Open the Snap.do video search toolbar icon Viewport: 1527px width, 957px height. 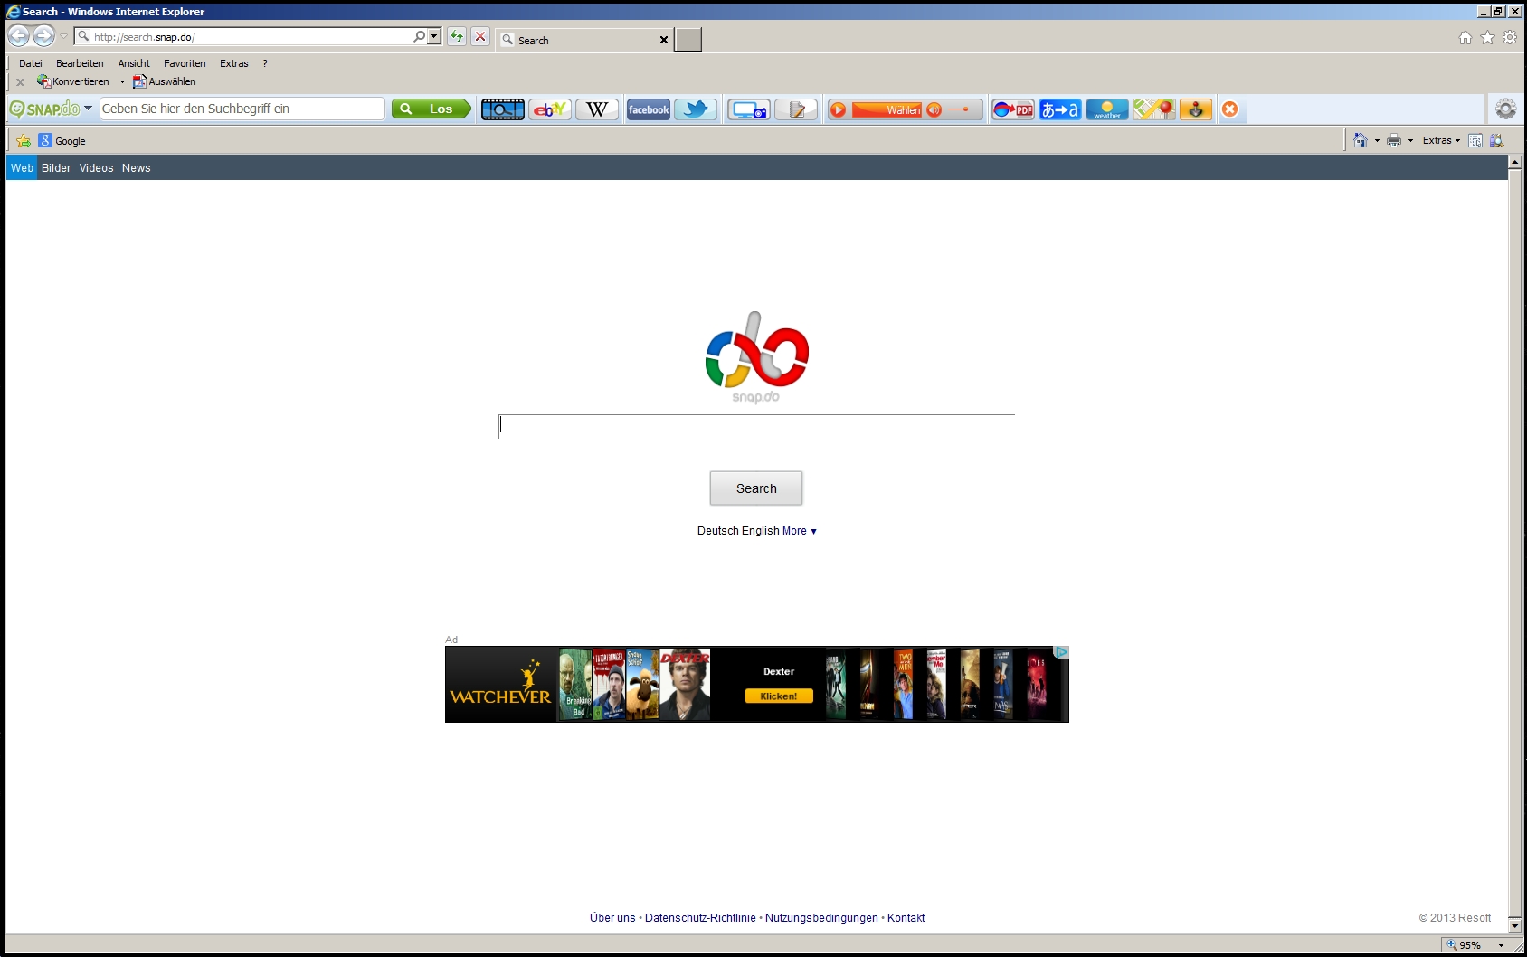click(502, 109)
